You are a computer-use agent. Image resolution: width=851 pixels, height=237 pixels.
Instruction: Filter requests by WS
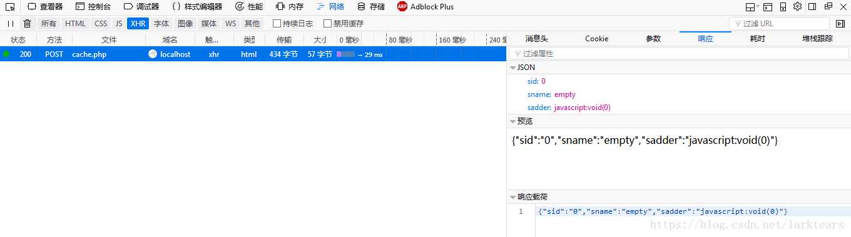pyautogui.click(x=231, y=24)
